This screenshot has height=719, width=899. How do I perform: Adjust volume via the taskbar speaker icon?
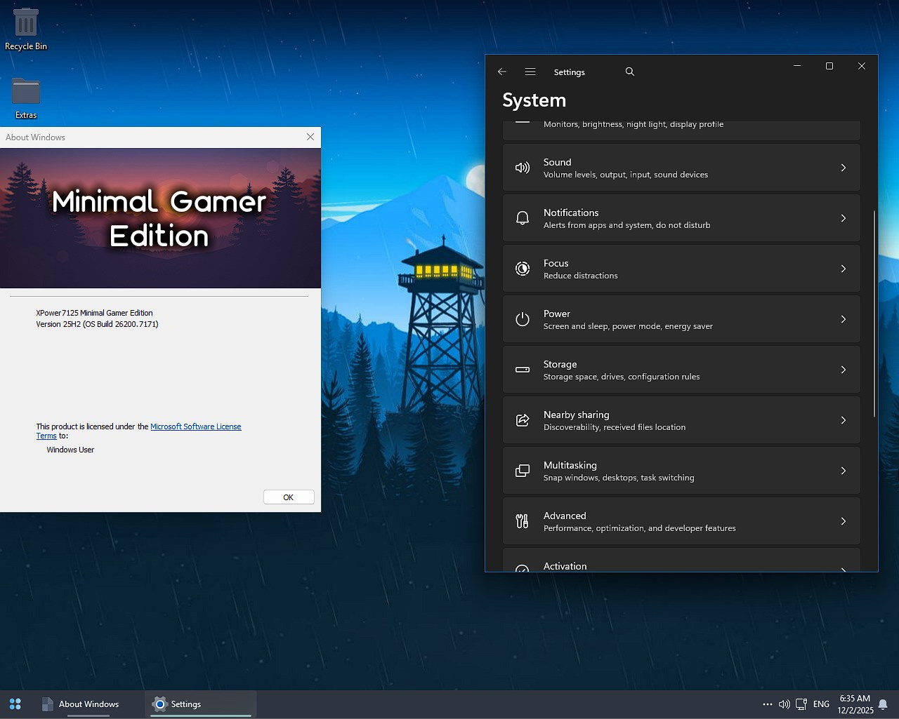point(785,704)
